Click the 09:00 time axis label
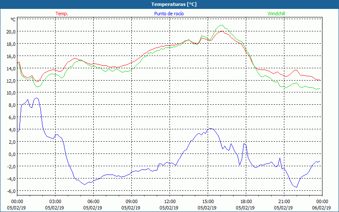Viewport: 339px width, 212px height. coord(132,202)
